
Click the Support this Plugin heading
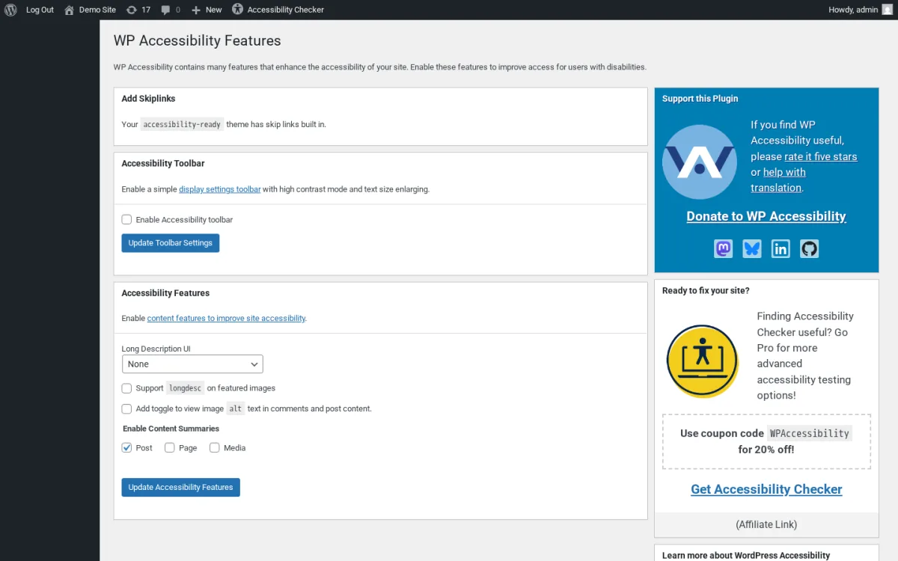700,99
